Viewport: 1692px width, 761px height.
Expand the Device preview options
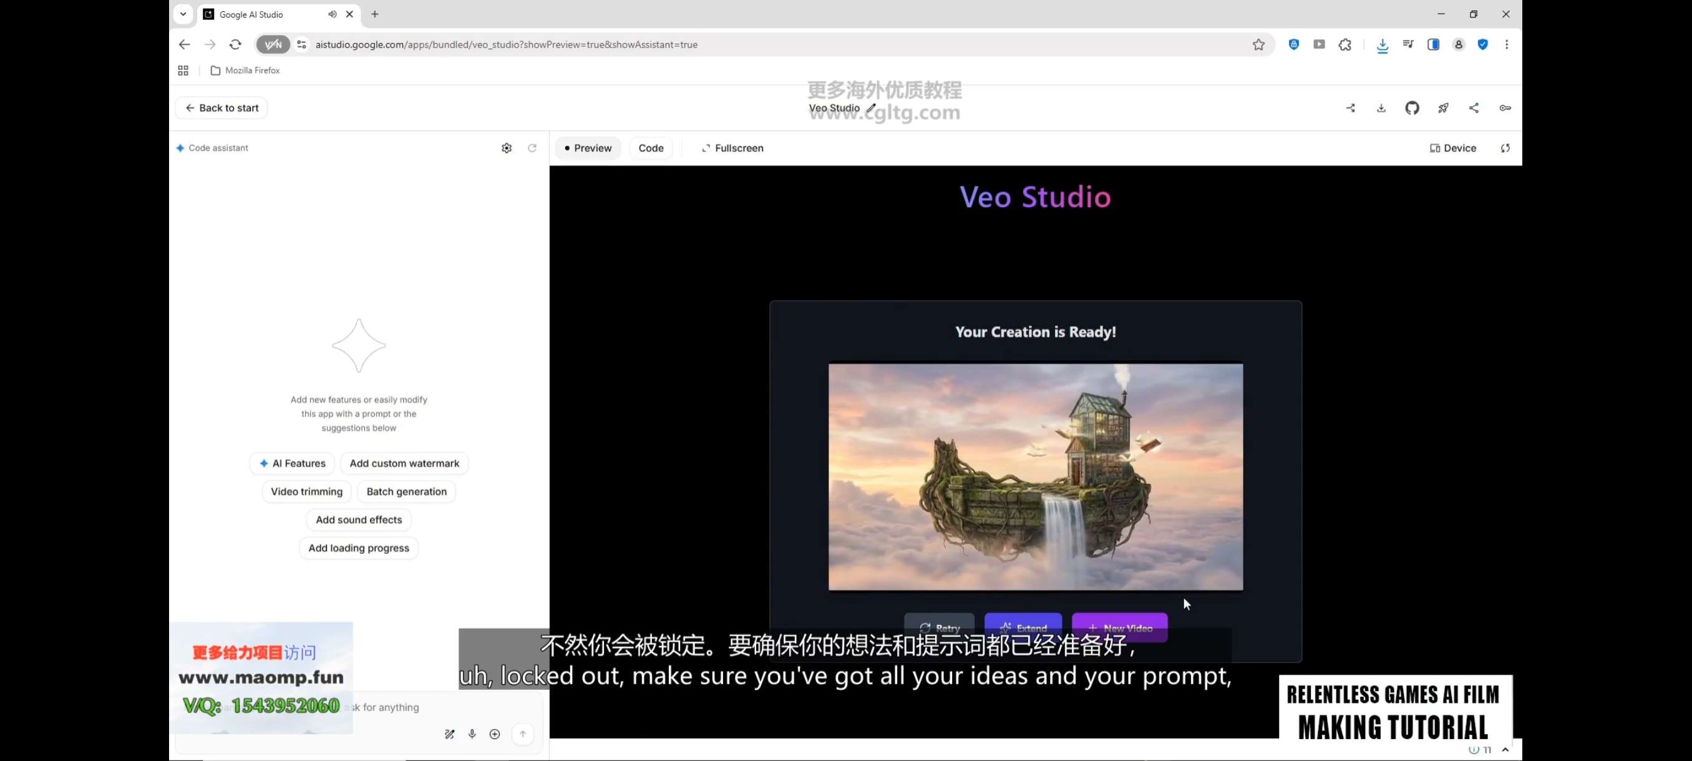1453,148
